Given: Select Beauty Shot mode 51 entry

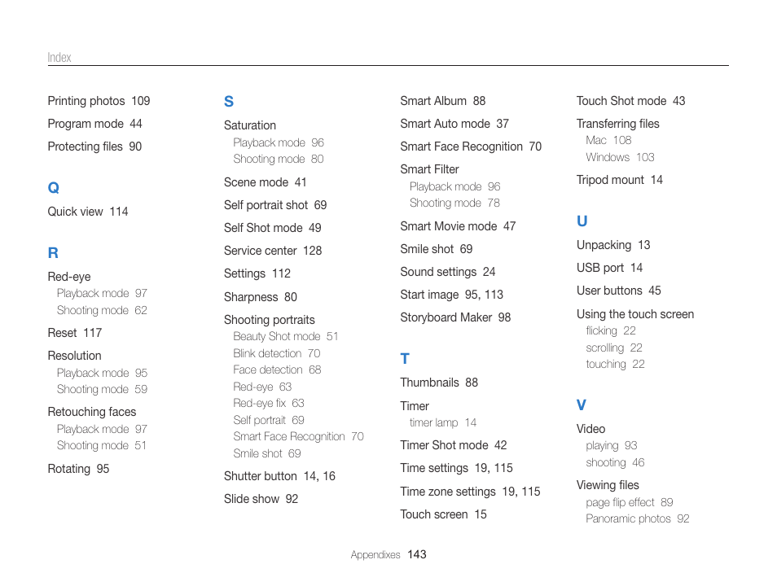Looking at the screenshot, I should 285,336.
